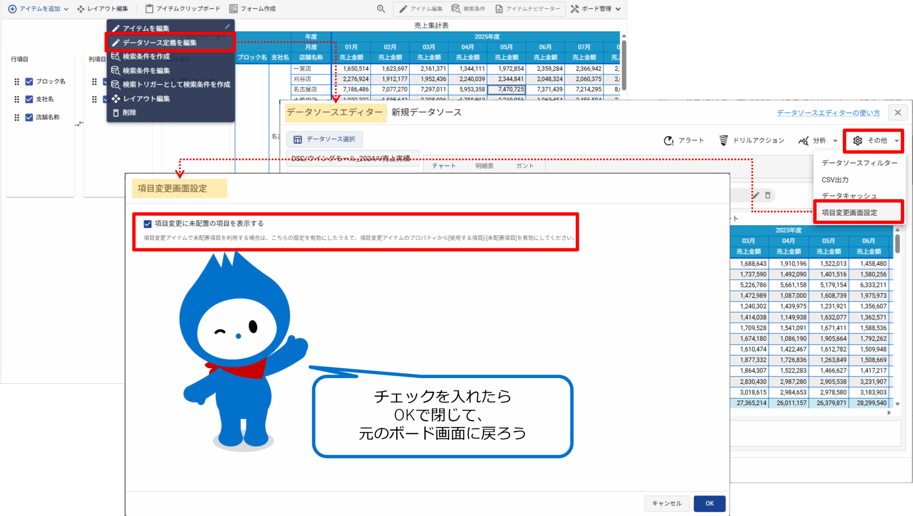Screen dimensions: 913x516
Task: Click the magnifier search icon in top toolbar
Action: [381, 9]
